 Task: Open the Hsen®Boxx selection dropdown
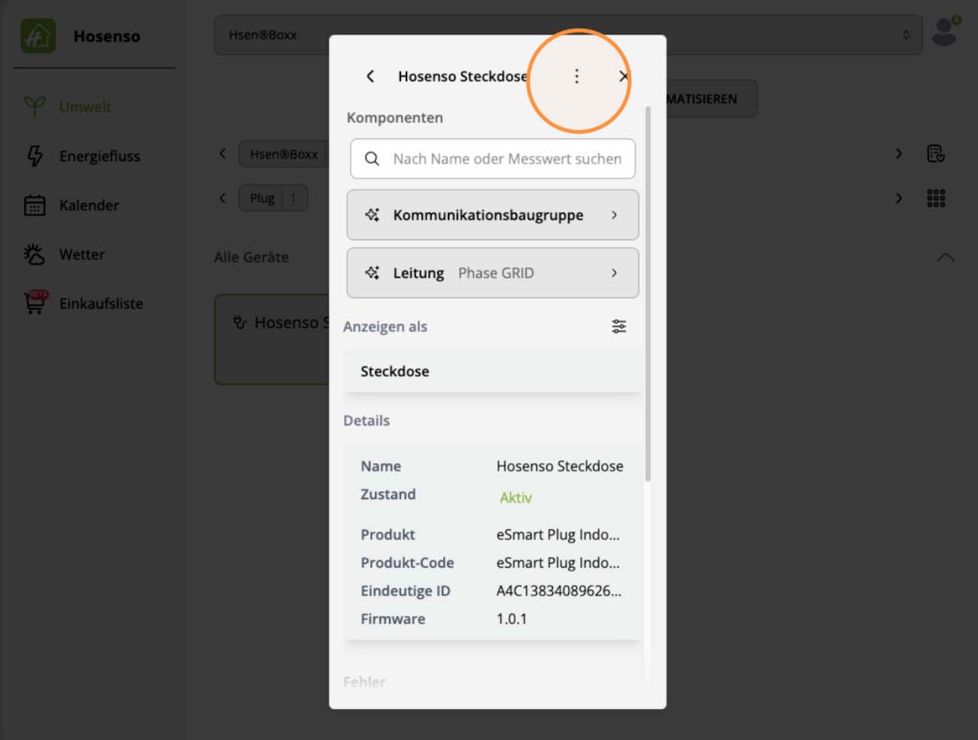point(568,35)
